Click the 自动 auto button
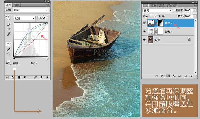The image size is (200, 119). 43,18
